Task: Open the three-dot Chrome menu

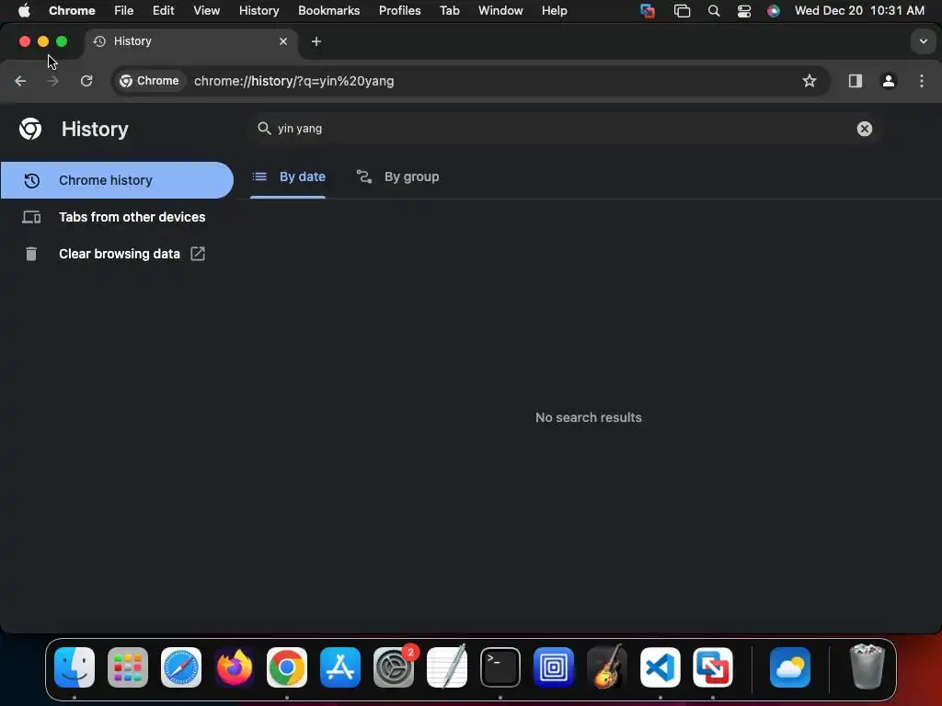Action: 922,81
